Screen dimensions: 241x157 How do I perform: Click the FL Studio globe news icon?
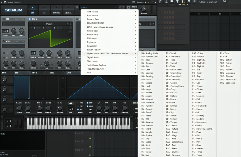[x=225, y=1]
